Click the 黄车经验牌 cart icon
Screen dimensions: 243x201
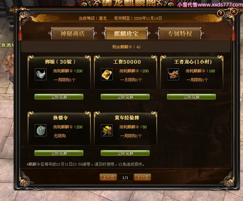(107, 130)
